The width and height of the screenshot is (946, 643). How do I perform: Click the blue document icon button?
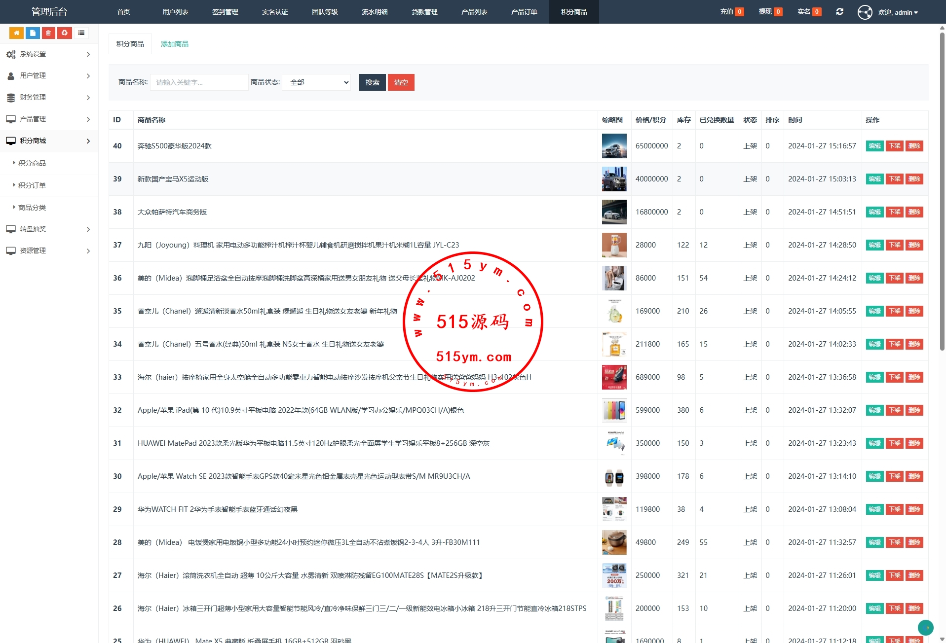[33, 33]
